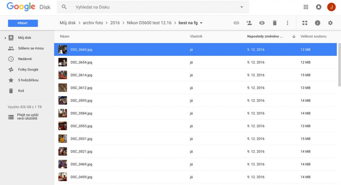This screenshot has width=341, height=185.
Task: Toggle the info details panel
Action: tap(317, 23)
